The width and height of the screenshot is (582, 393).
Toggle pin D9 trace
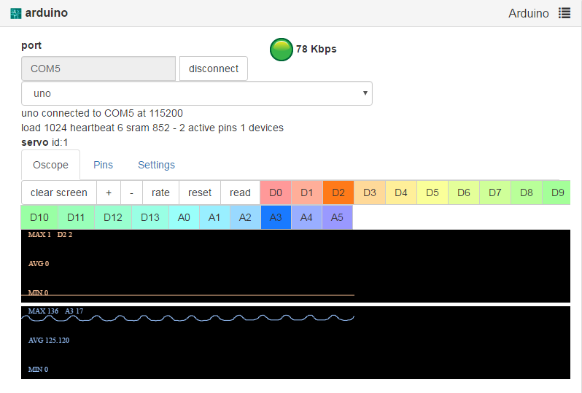pos(556,192)
